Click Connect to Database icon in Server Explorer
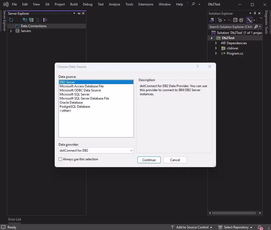This screenshot has width=271, height=230. point(25,20)
